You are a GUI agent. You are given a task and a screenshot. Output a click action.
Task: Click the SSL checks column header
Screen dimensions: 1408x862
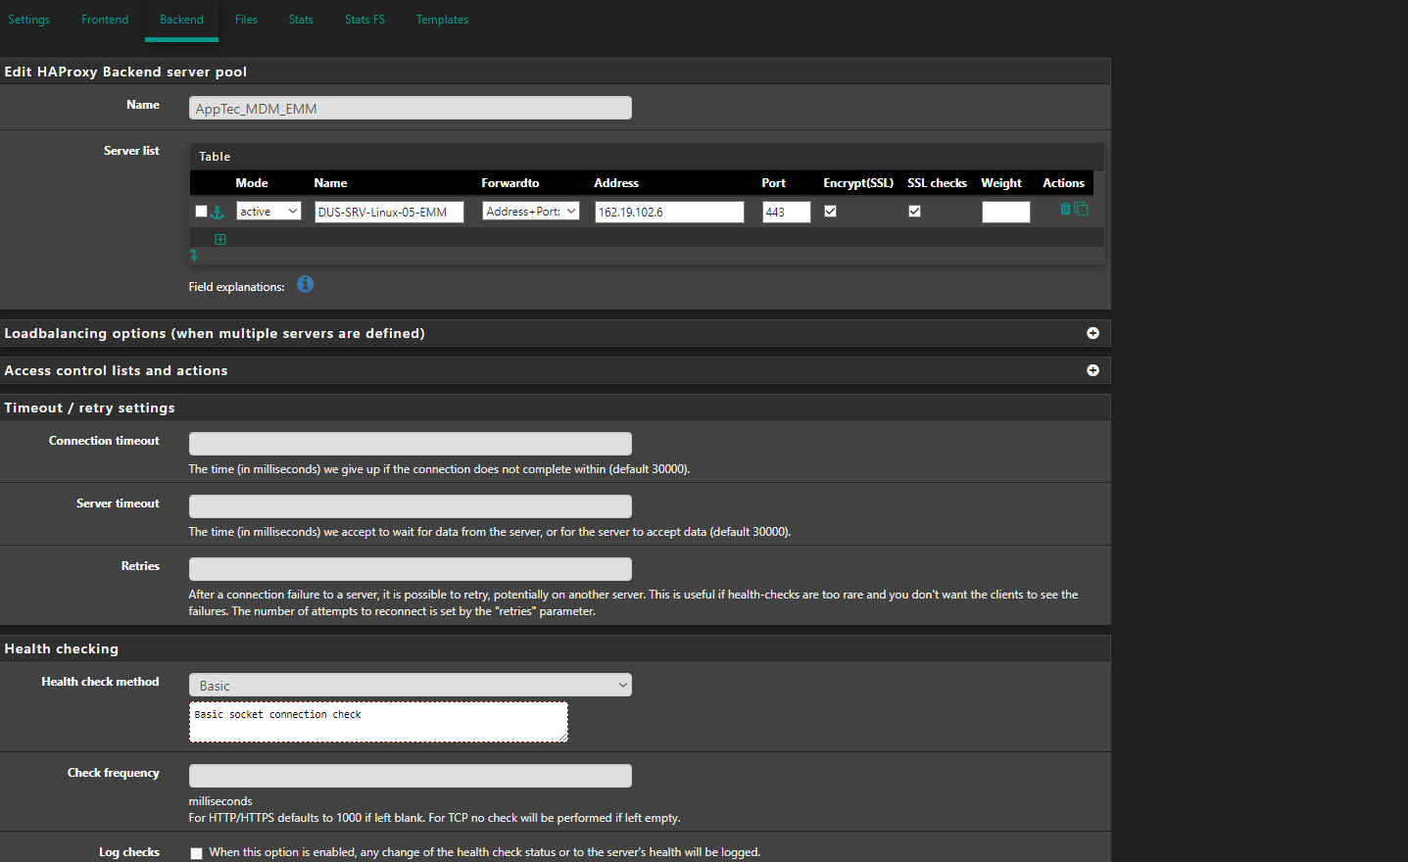937,183
